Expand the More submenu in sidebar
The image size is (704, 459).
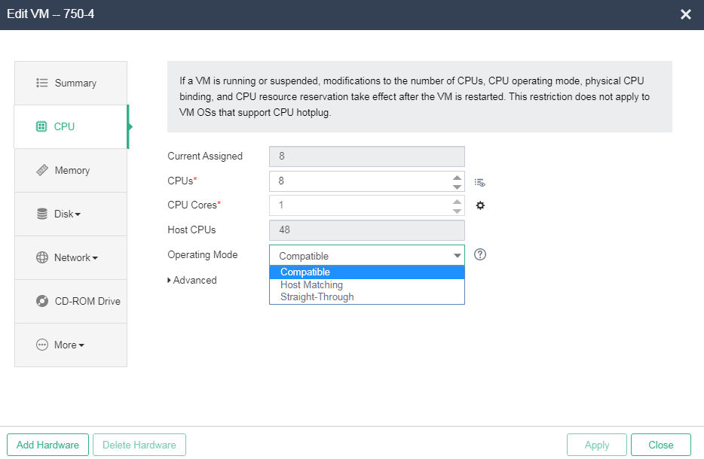click(x=69, y=345)
